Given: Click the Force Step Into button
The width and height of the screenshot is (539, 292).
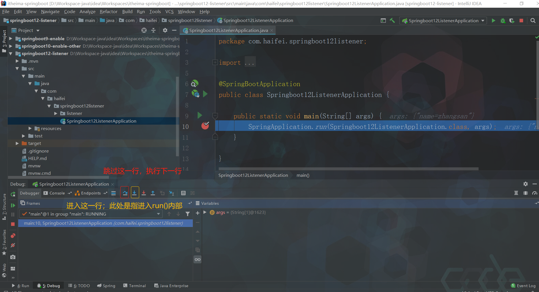Looking at the screenshot, I should click(144, 193).
